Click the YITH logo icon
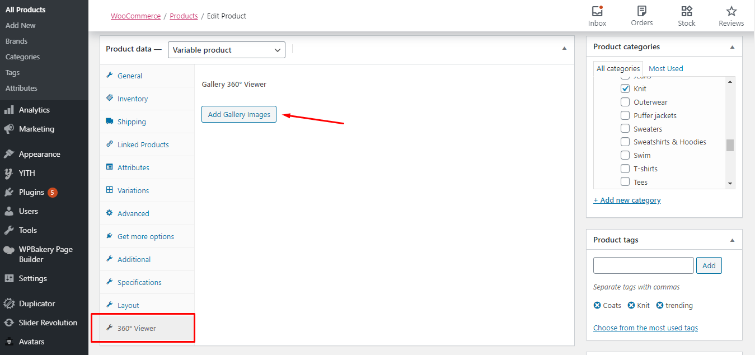This screenshot has width=755, height=355. [9, 173]
